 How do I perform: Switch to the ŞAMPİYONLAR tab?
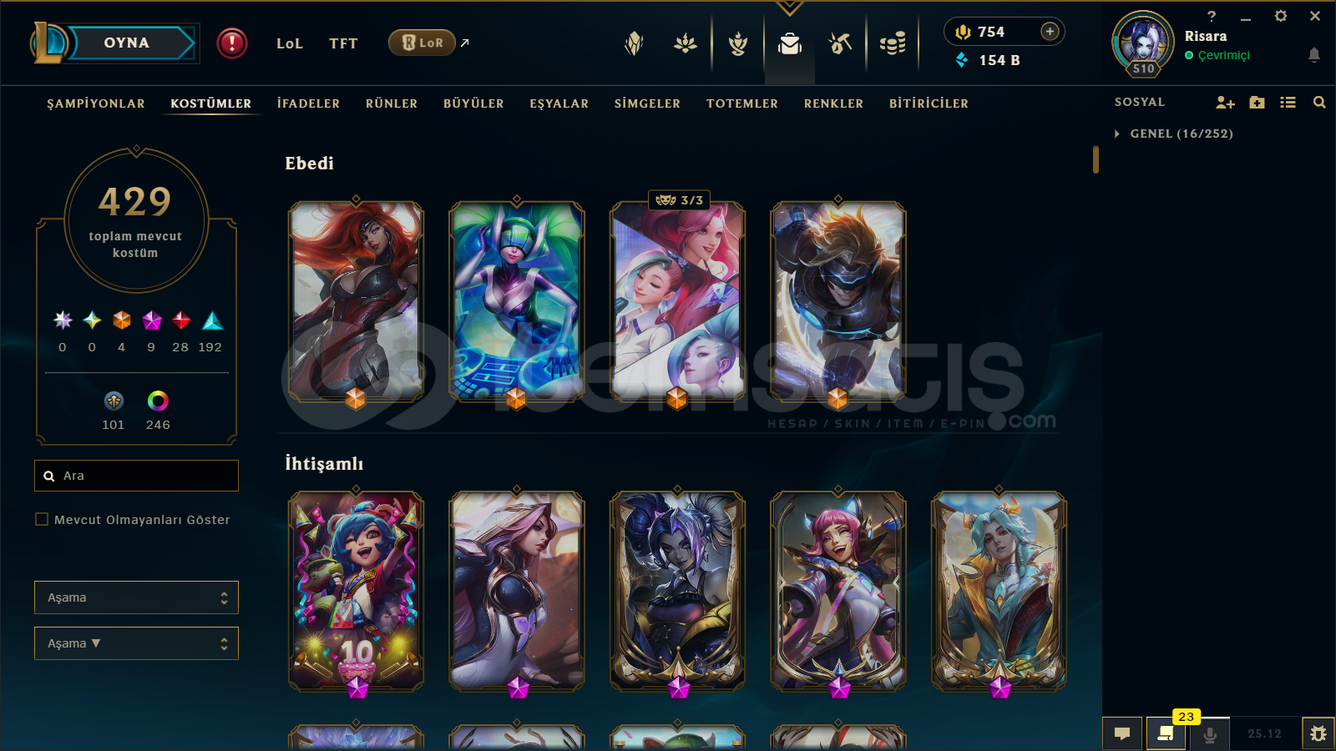click(x=96, y=103)
